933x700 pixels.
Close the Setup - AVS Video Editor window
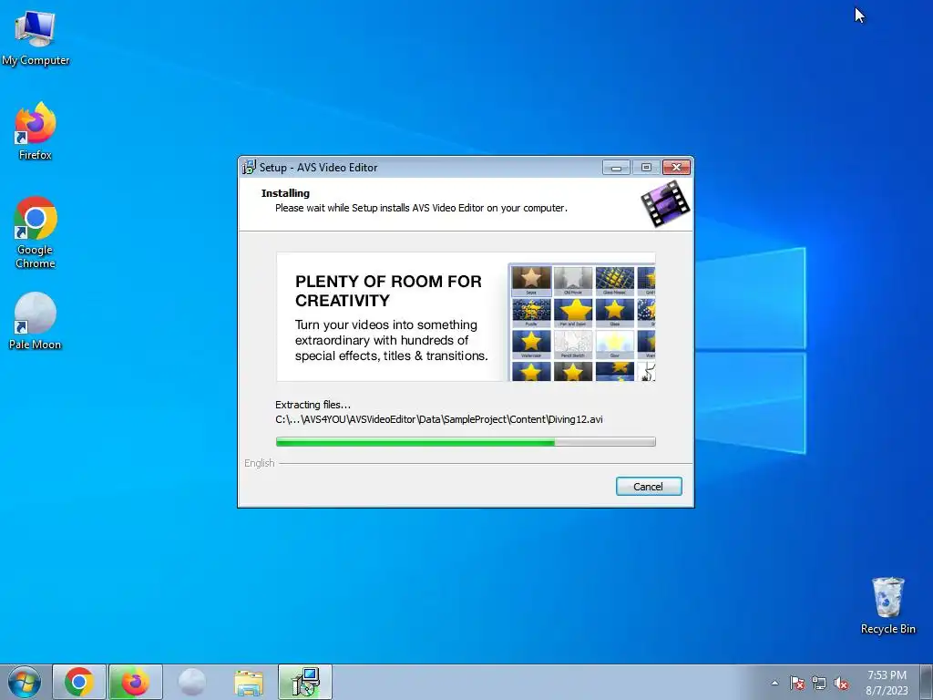tap(677, 168)
